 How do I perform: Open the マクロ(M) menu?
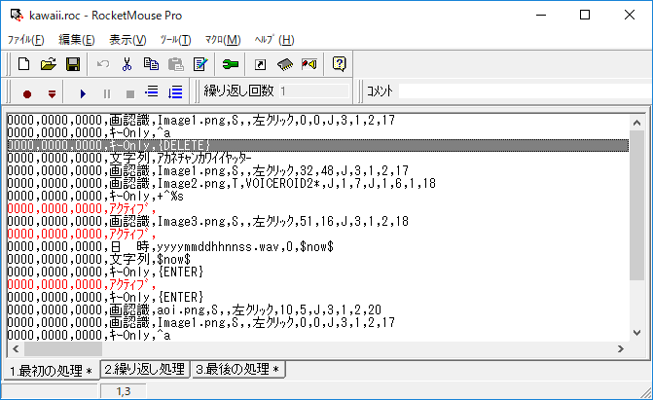[x=223, y=40]
